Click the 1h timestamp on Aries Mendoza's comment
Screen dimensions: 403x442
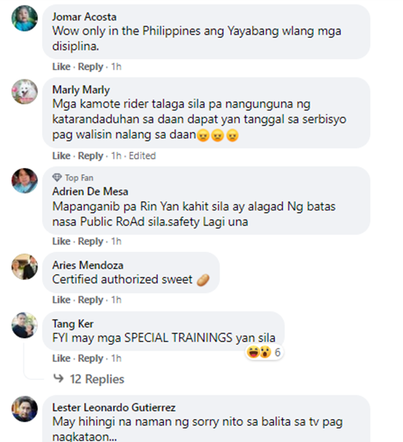(116, 300)
